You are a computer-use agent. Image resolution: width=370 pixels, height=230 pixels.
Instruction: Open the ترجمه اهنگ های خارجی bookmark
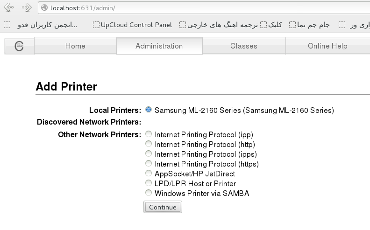click(219, 25)
